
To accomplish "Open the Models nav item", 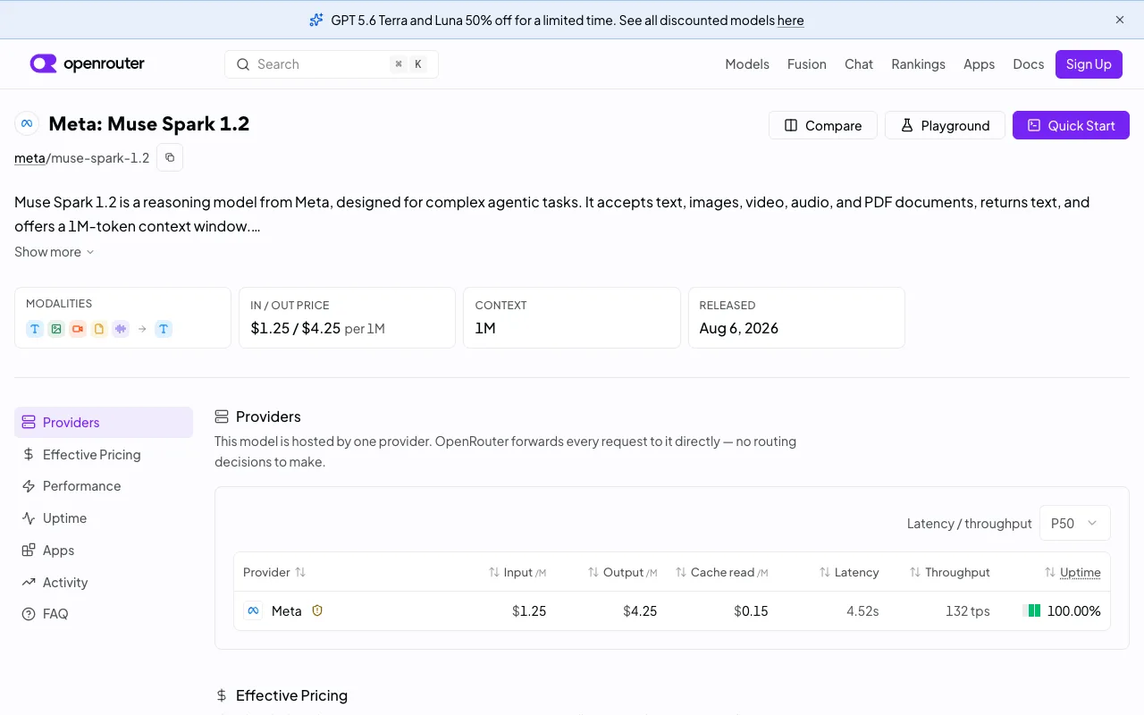I will tap(747, 64).
